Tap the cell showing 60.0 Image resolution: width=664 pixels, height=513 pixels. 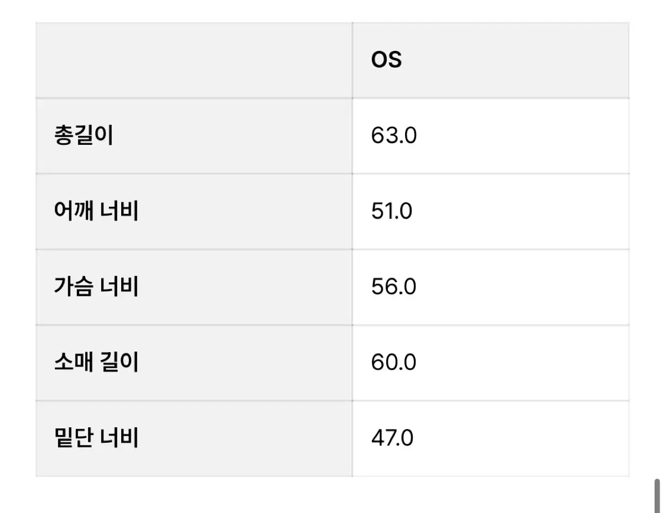point(490,363)
